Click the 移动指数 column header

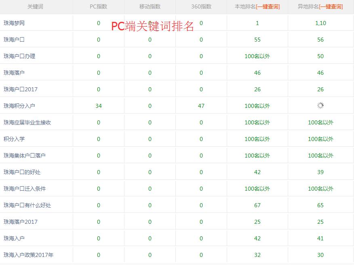click(x=150, y=6)
